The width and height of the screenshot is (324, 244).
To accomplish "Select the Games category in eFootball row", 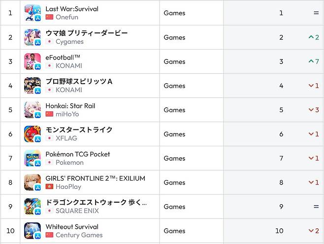I will click(x=174, y=61).
